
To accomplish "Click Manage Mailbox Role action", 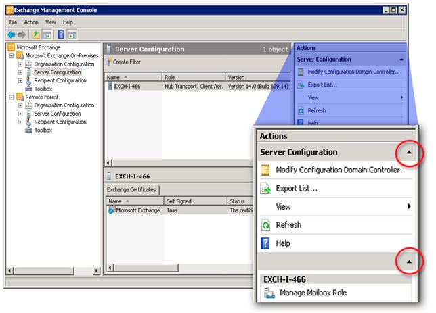I will [x=313, y=293].
